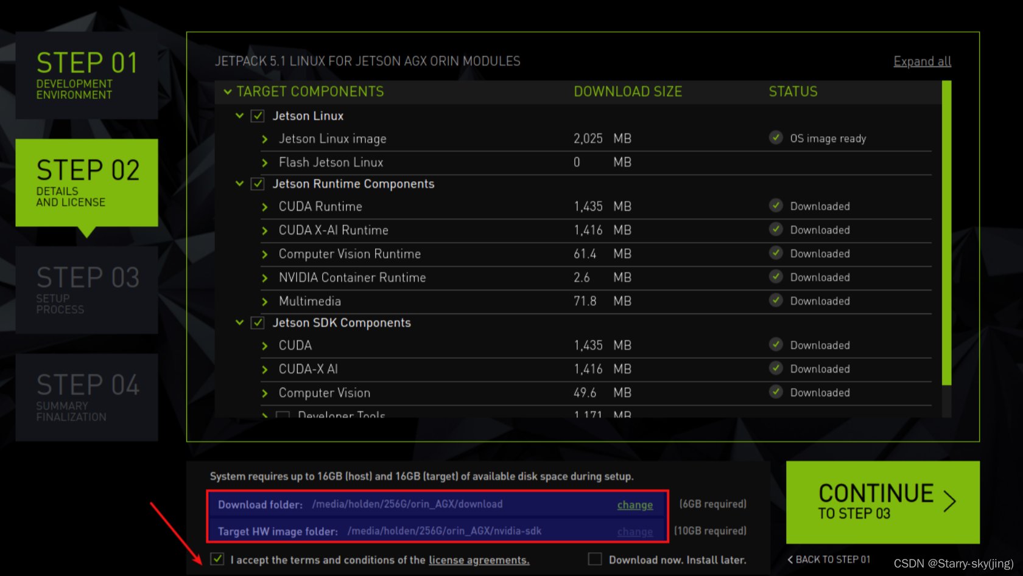Image resolution: width=1023 pixels, height=576 pixels.
Task: Go to Step 01 Development Environment
Action: tap(86, 75)
